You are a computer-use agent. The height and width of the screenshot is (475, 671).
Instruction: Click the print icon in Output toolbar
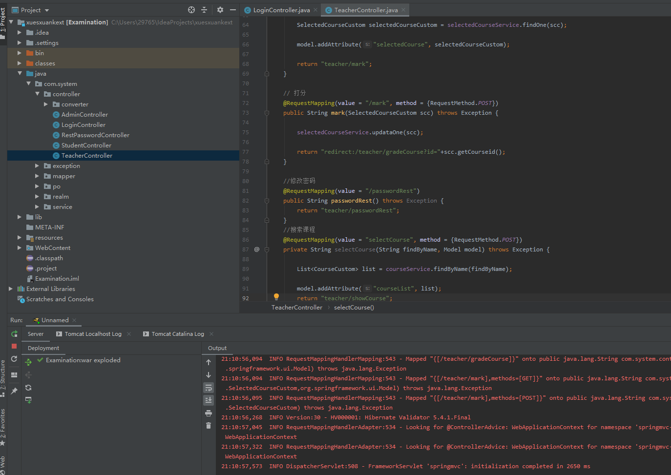click(x=209, y=413)
